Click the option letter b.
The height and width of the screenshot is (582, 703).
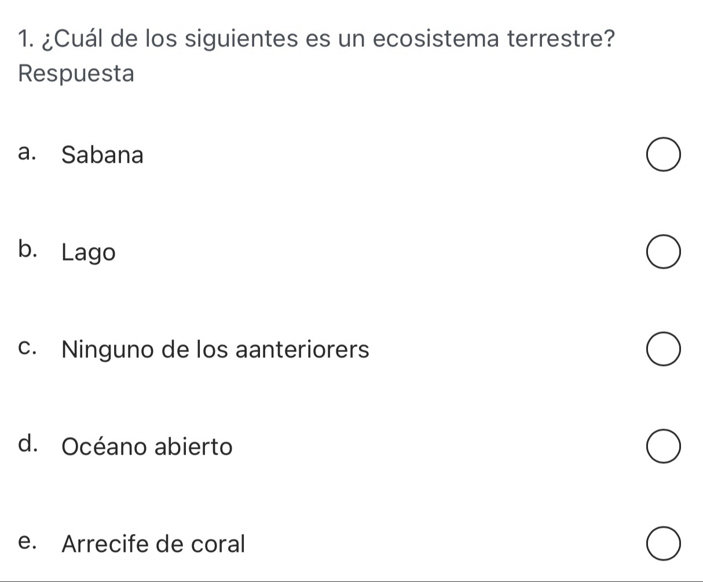point(25,250)
